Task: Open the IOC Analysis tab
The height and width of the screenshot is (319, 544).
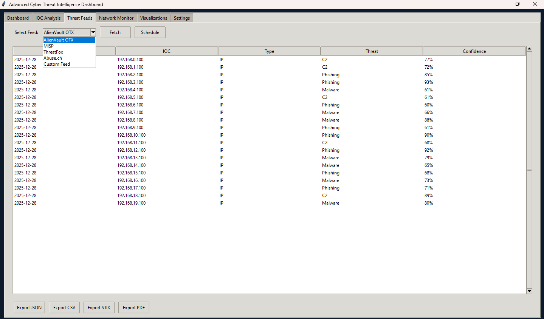Action: click(48, 18)
